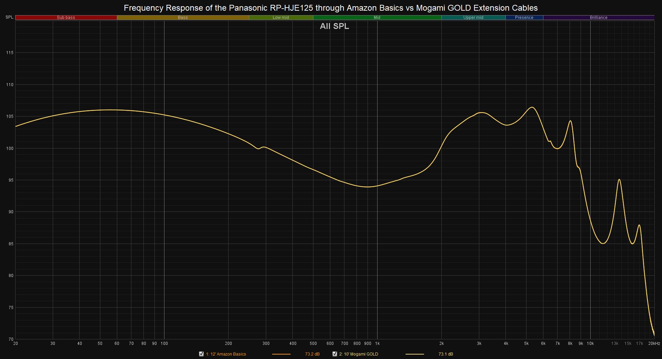Viewport: 662px width, 359px height.
Task: Click the 5k label on the frequency axis
Action: point(526,343)
